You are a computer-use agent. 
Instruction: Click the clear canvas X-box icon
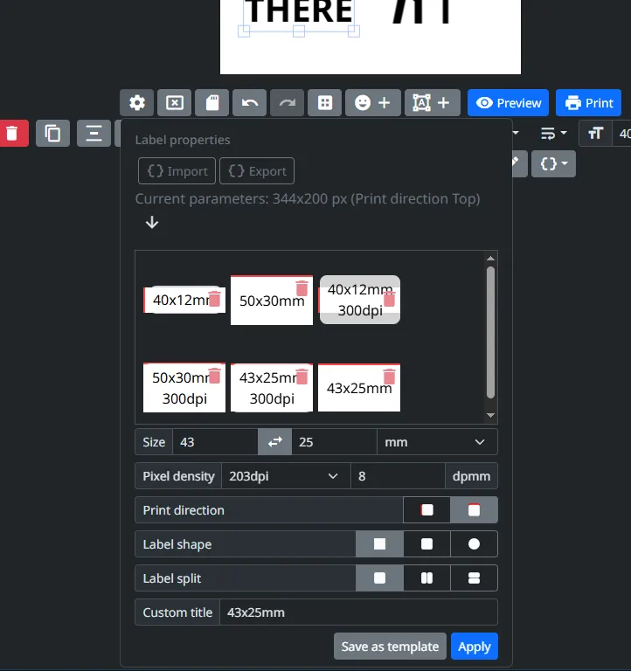pyautogui.click(x=174, y=103)
